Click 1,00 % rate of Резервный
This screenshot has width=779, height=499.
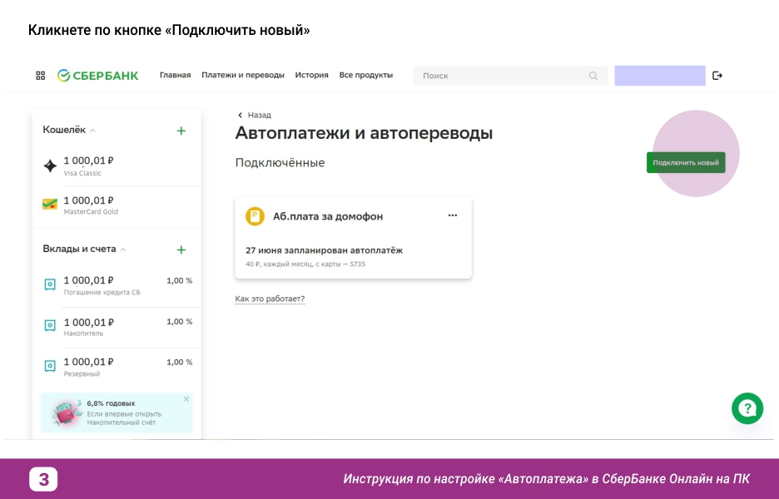[179, 362]
